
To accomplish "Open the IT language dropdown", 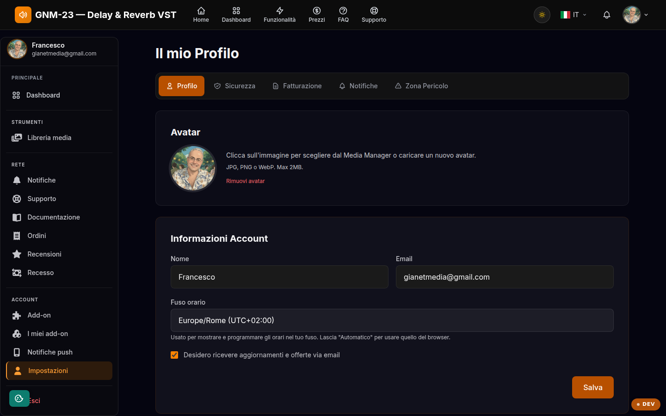I will 573,15.
